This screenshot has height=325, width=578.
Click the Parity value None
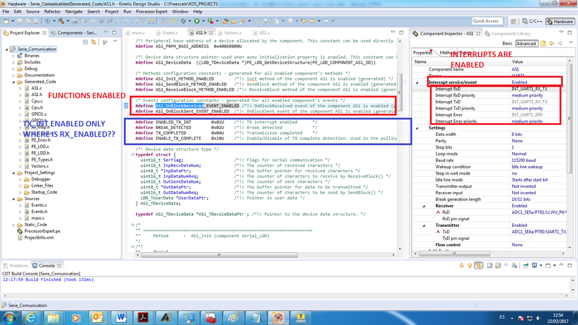tap(517, 141)
